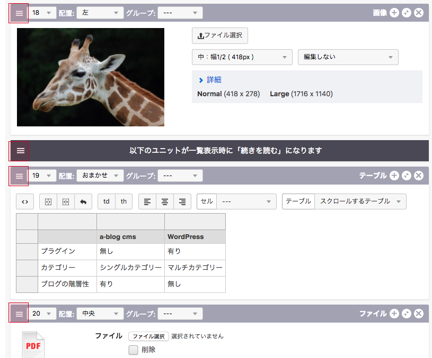Remove the image unit with its X icon
Image resolution: width=432 pixels, height=358 pixels.
point(419,13)
